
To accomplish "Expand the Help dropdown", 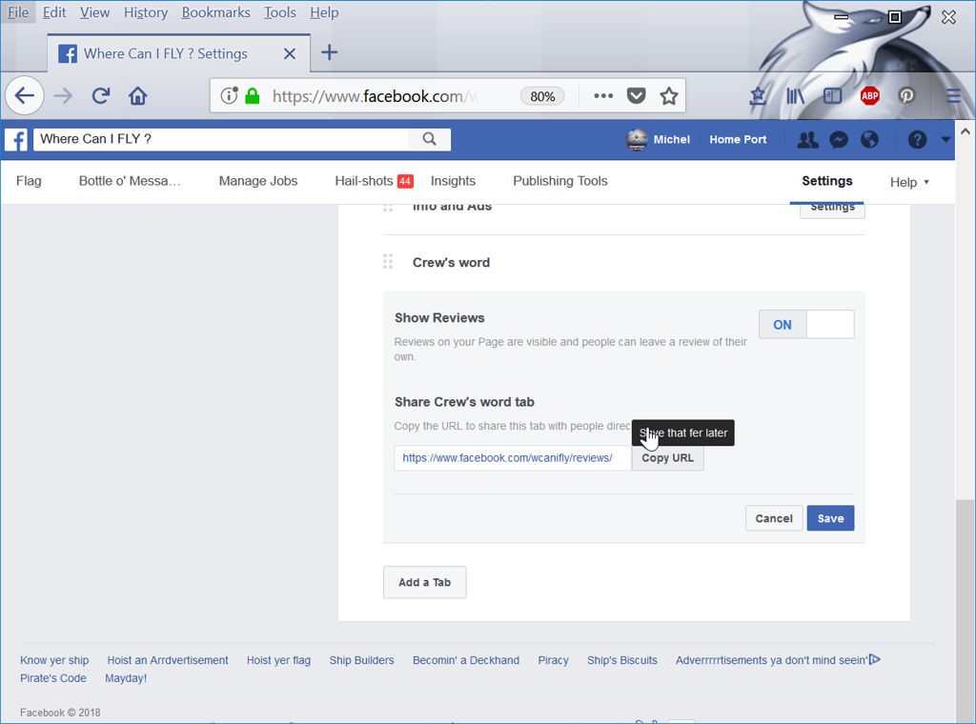I will pyautogui.click(x=908, y=182).
